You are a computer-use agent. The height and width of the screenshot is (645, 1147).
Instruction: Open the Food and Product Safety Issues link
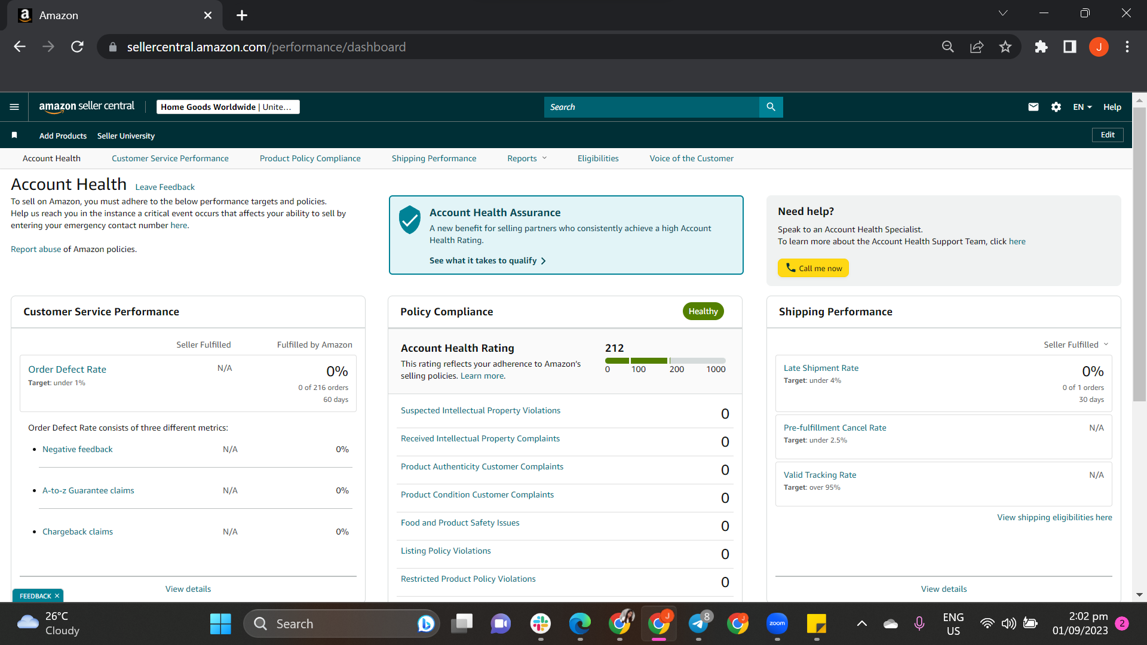460,523
